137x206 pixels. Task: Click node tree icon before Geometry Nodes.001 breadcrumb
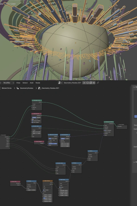[x=39, y=88]
